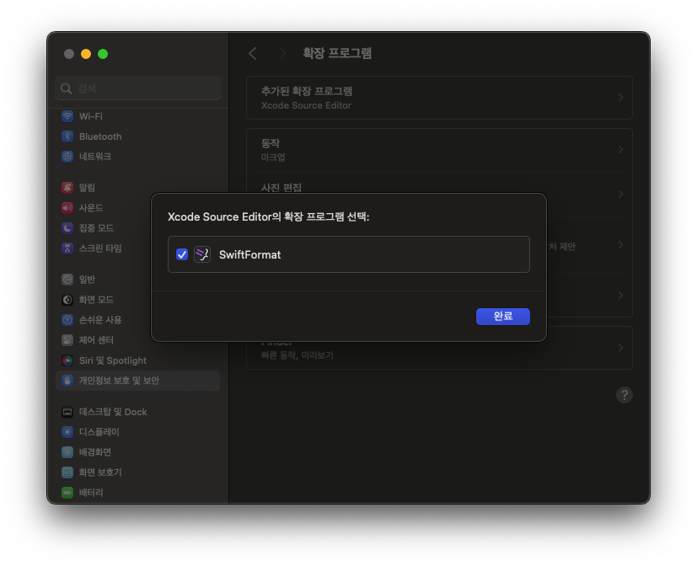Click the 네트워크 globe icon
The image size is (697, 566).
coord(67,157)
